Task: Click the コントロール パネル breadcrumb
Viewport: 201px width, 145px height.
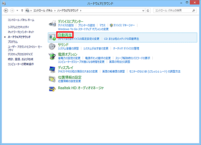Action: 43,10
